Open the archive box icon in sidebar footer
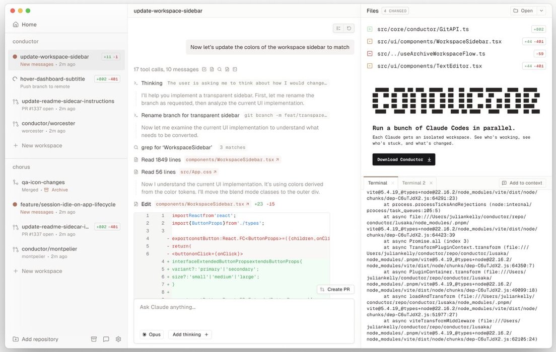 coord(94,339)
